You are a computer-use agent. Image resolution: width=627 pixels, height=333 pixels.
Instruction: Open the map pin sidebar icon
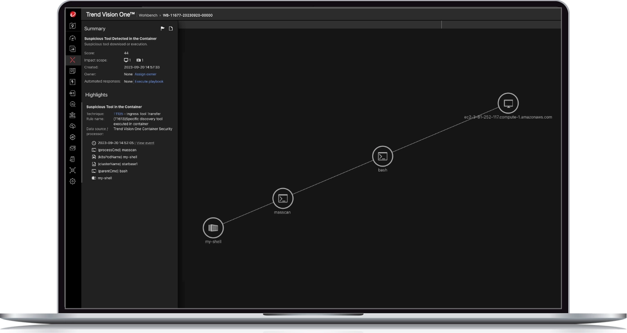pyautogui.click(x=73, y=26)
